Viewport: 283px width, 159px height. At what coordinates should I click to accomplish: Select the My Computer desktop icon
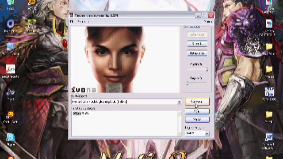click(11, 47)
